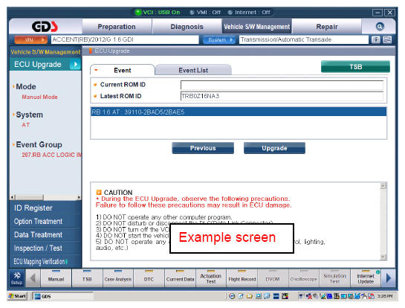Launch the Flight Record tool
This screenshot has width=405, height=308.
(x=242, y=278)
